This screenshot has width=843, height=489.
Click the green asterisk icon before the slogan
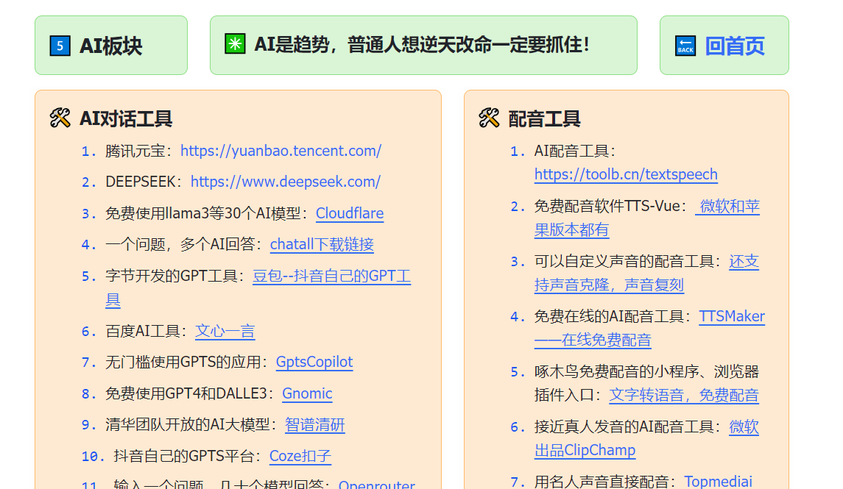coord(234,45)
